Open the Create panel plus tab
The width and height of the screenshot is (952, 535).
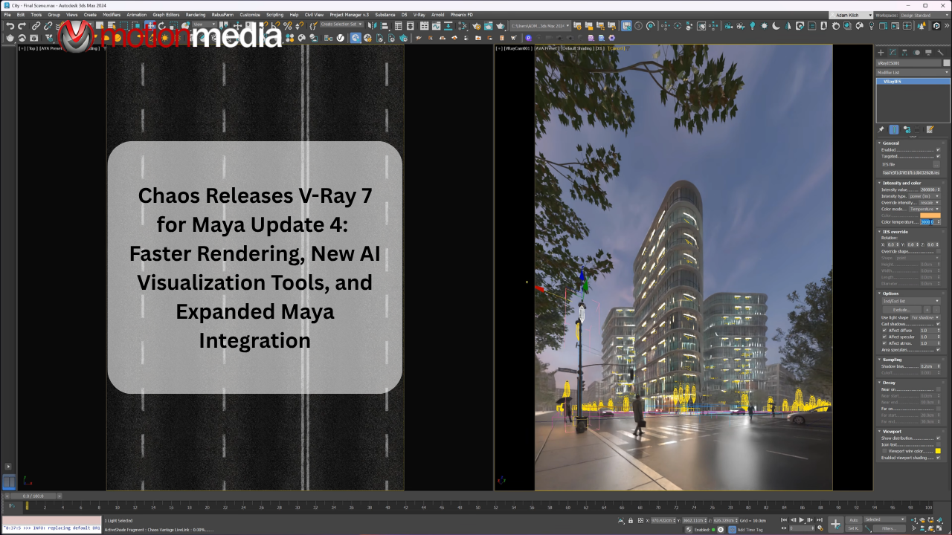coord(881,53)
